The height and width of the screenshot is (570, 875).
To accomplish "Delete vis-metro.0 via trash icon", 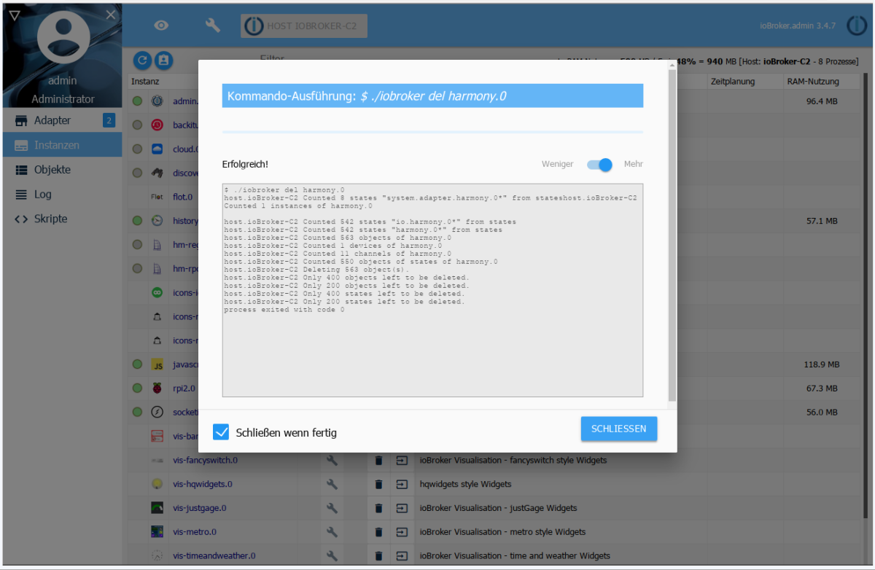I will pyautogui.click(x=378, y=532).
